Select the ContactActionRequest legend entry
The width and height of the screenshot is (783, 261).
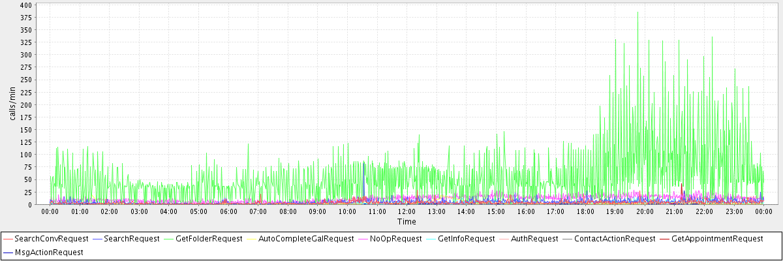(x=614, y=239)
